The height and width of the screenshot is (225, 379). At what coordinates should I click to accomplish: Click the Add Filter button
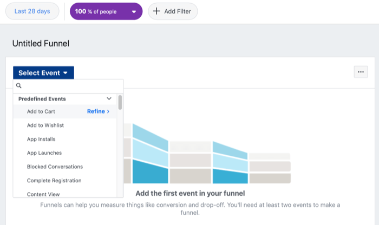tap(173, 11)
